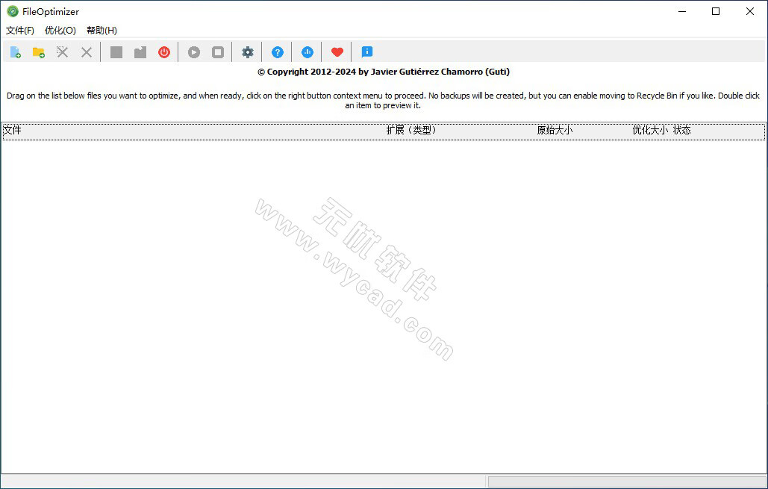Click the 扩展（类型） column header
This screenshot has height=489, width=768.
pyautogui.click(x=411, y=131)
